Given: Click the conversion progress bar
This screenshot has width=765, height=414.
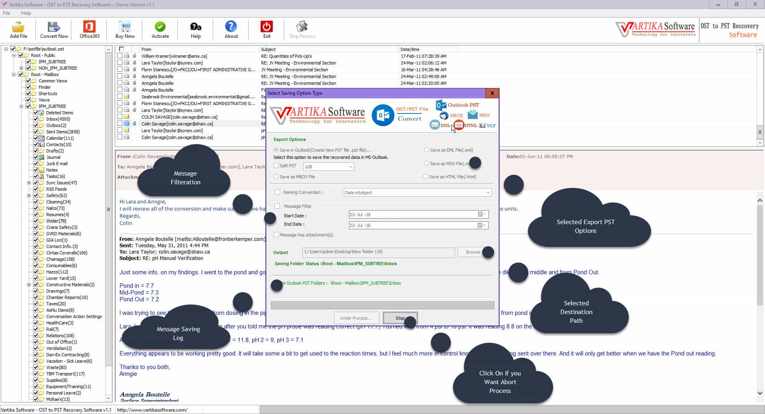Looking at the screenshot, I should tap(382, 305).
